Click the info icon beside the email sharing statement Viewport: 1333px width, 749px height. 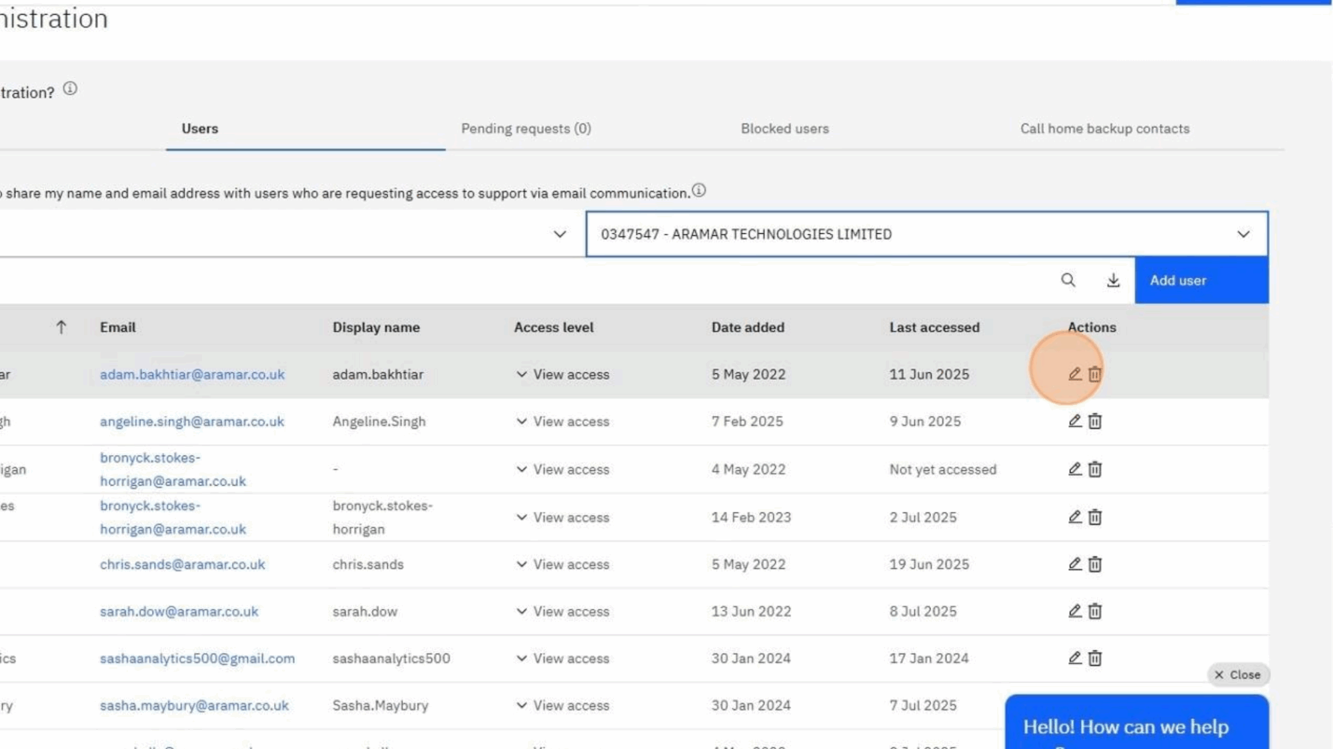point(697,189)
